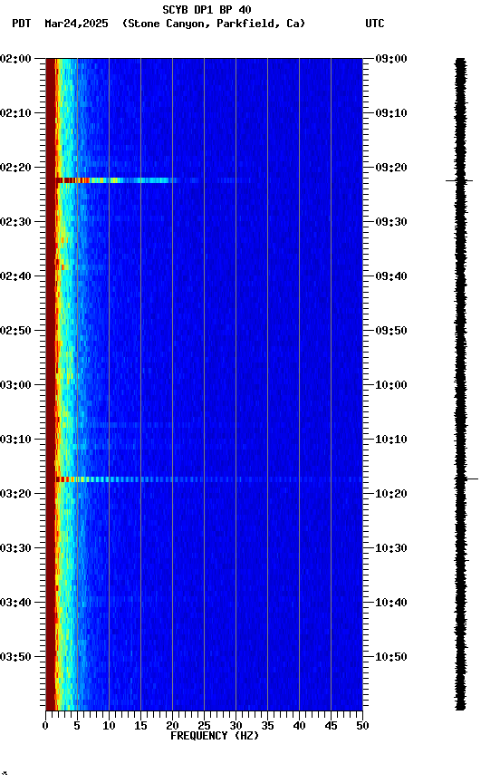Click the 03:50 PDT time label
Image resolution: width=500 pixels, height=783 pixels.
click(x=15, y=657)
